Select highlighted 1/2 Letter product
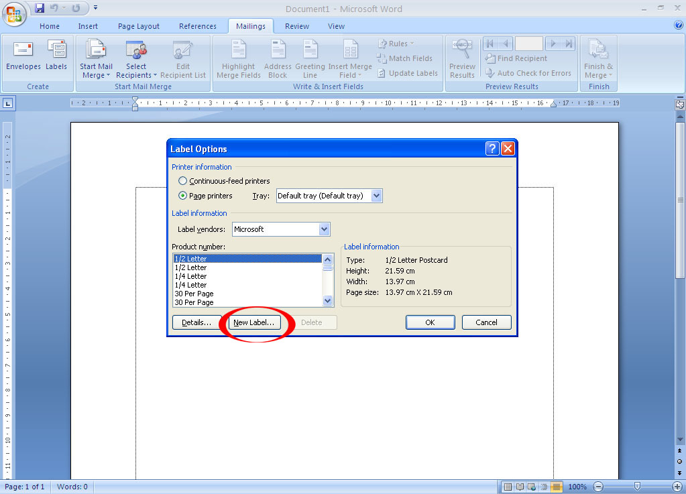686x494 pixels. pyautogui.click(x=247, y=258)
